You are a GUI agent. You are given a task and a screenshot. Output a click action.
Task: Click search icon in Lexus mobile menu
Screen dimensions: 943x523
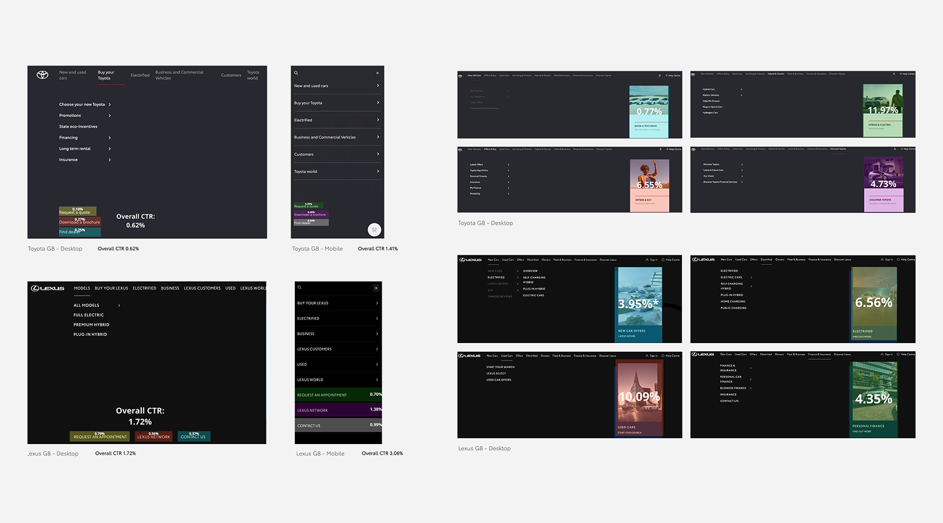click(300, 288)
